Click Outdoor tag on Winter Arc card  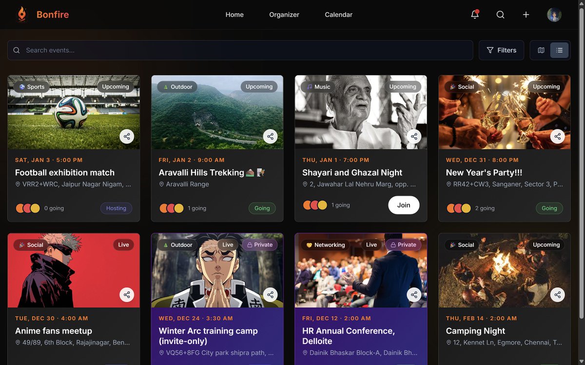coord(177,245)
